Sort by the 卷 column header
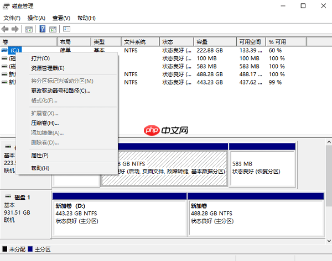 click(29, 42)
